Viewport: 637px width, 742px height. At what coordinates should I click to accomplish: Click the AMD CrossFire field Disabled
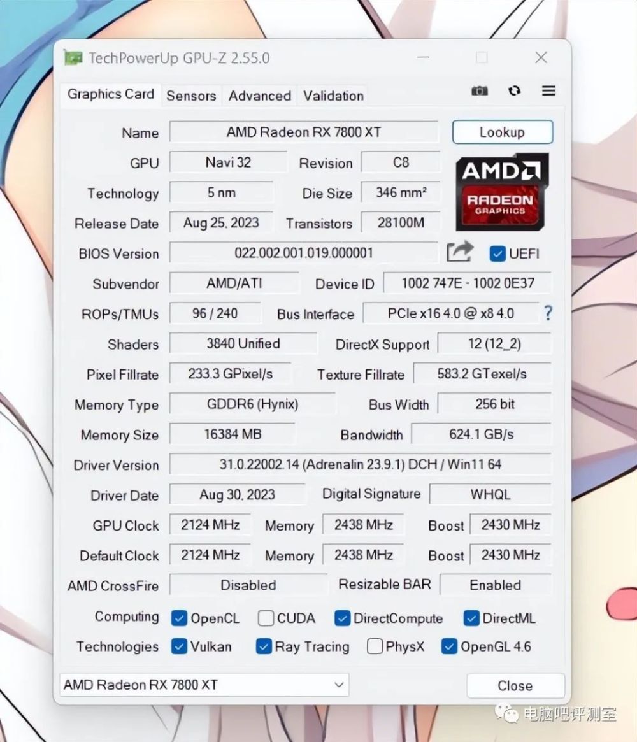point(248,585)
